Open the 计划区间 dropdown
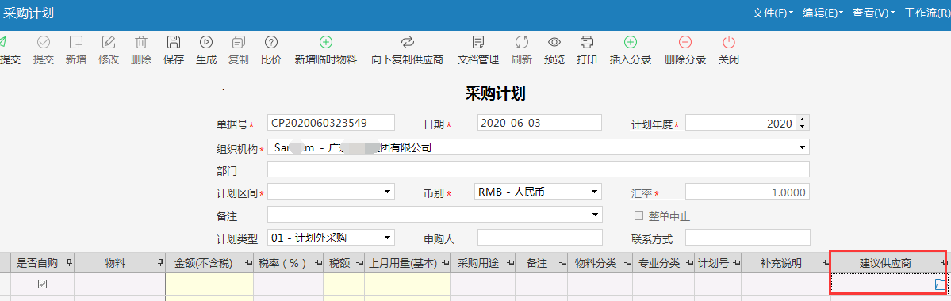 (x=388, y=192)
